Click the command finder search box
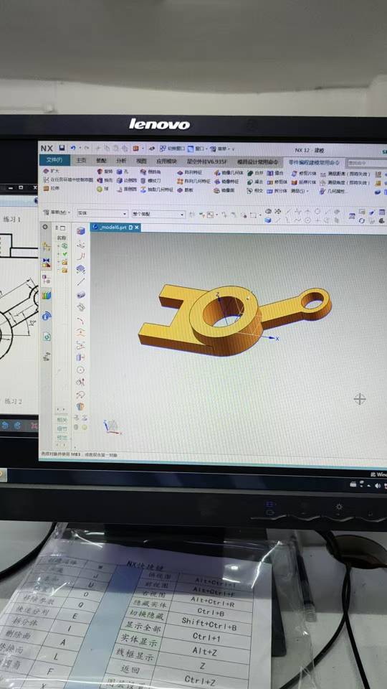The width and height of the screenshot is (387, 689). tap(367, 163)
